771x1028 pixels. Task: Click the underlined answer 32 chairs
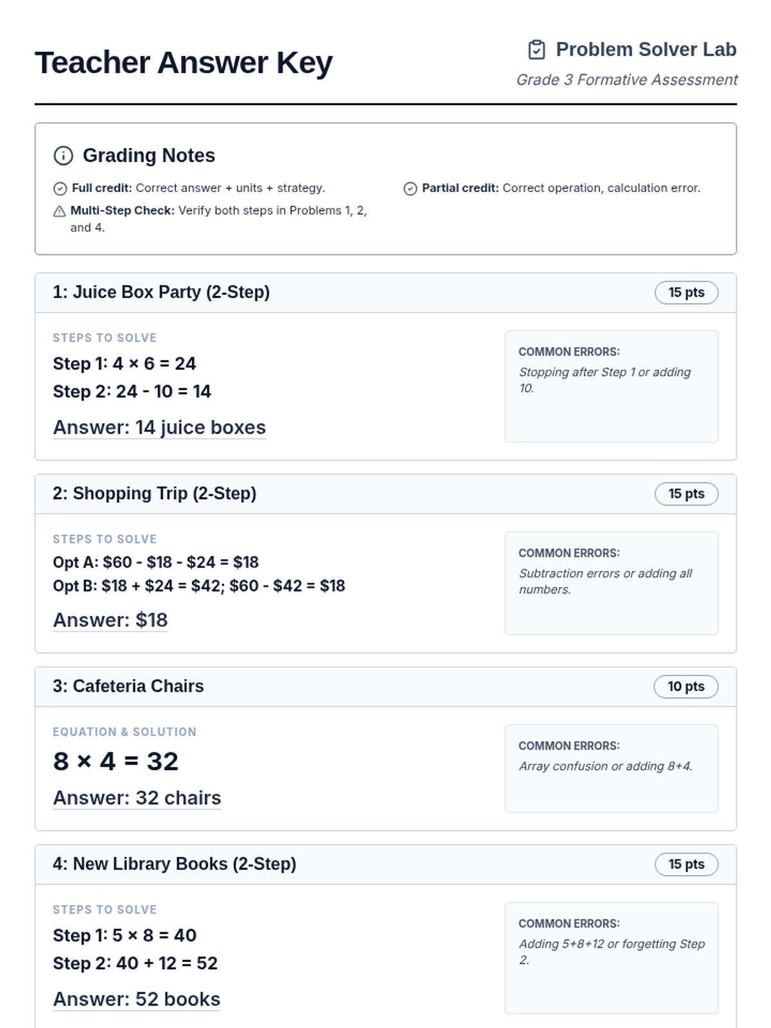coord(137,798)
